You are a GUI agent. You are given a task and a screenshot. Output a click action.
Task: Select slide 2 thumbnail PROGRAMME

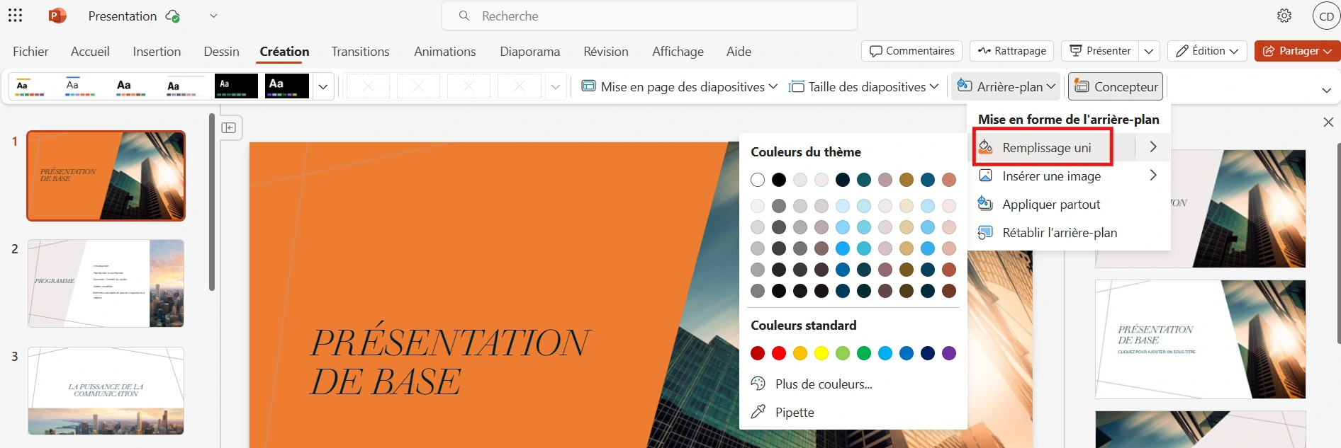106,283
